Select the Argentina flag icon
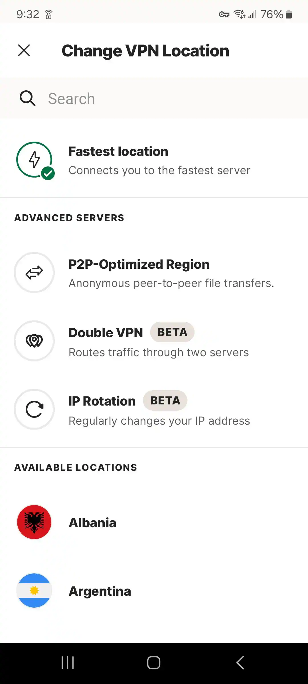 (x=34, y=591)
